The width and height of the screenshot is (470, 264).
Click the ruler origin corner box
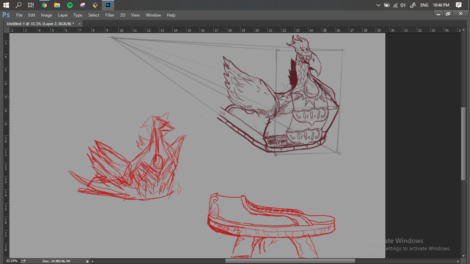point(7,30)
